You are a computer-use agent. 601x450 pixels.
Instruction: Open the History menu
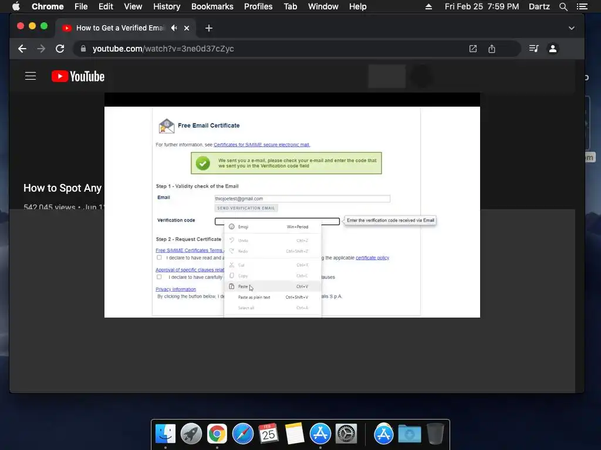pos(167,6)
